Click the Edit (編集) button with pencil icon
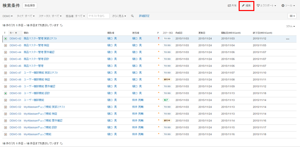This screenshot has width=300, height=147. [x=246, y=6]
